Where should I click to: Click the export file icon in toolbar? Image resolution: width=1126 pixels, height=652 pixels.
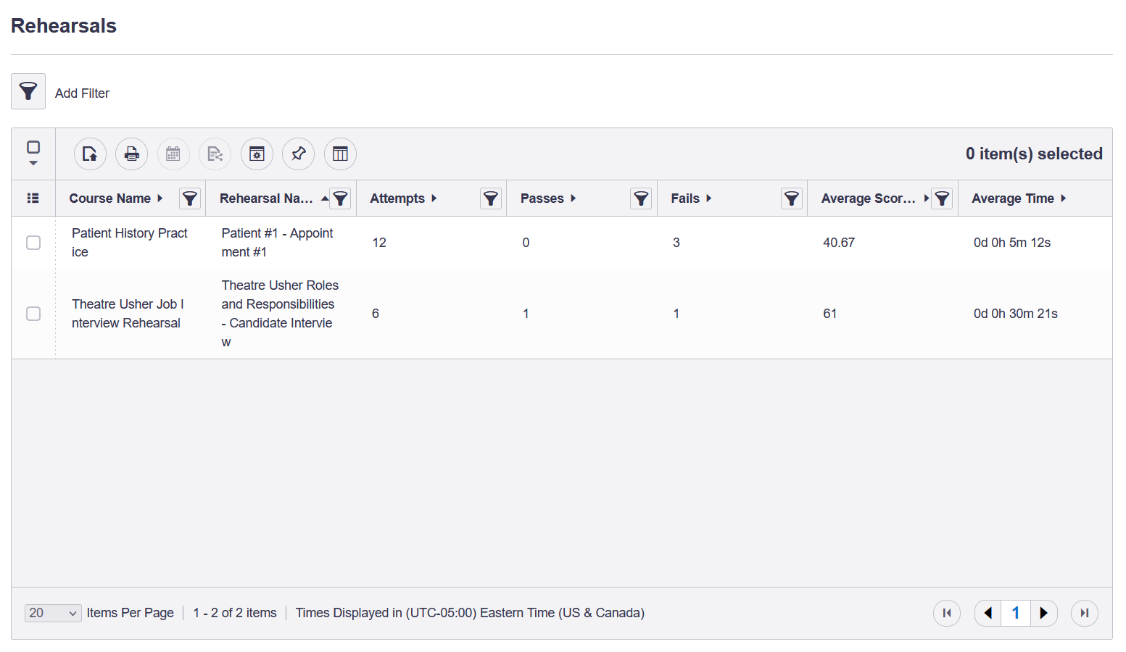[x=90, y=154]
